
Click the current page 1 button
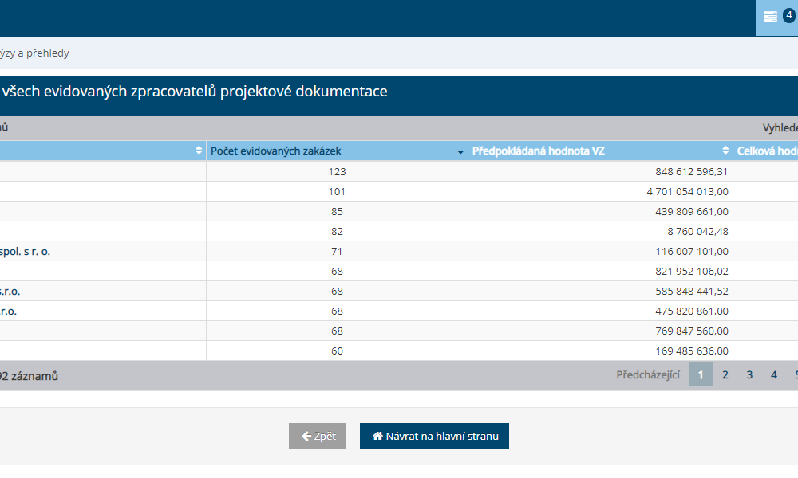point(701,374)
